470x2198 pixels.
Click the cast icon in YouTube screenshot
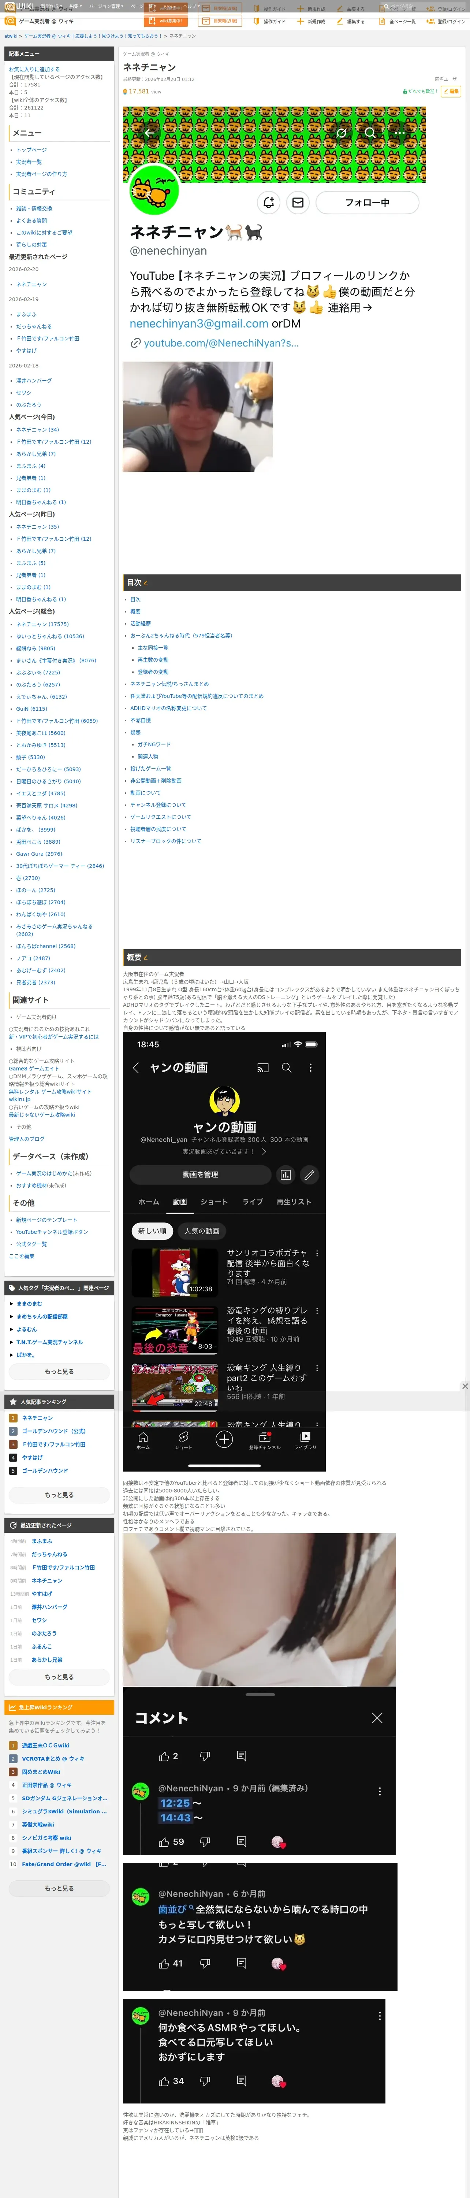click(263, 1067)
